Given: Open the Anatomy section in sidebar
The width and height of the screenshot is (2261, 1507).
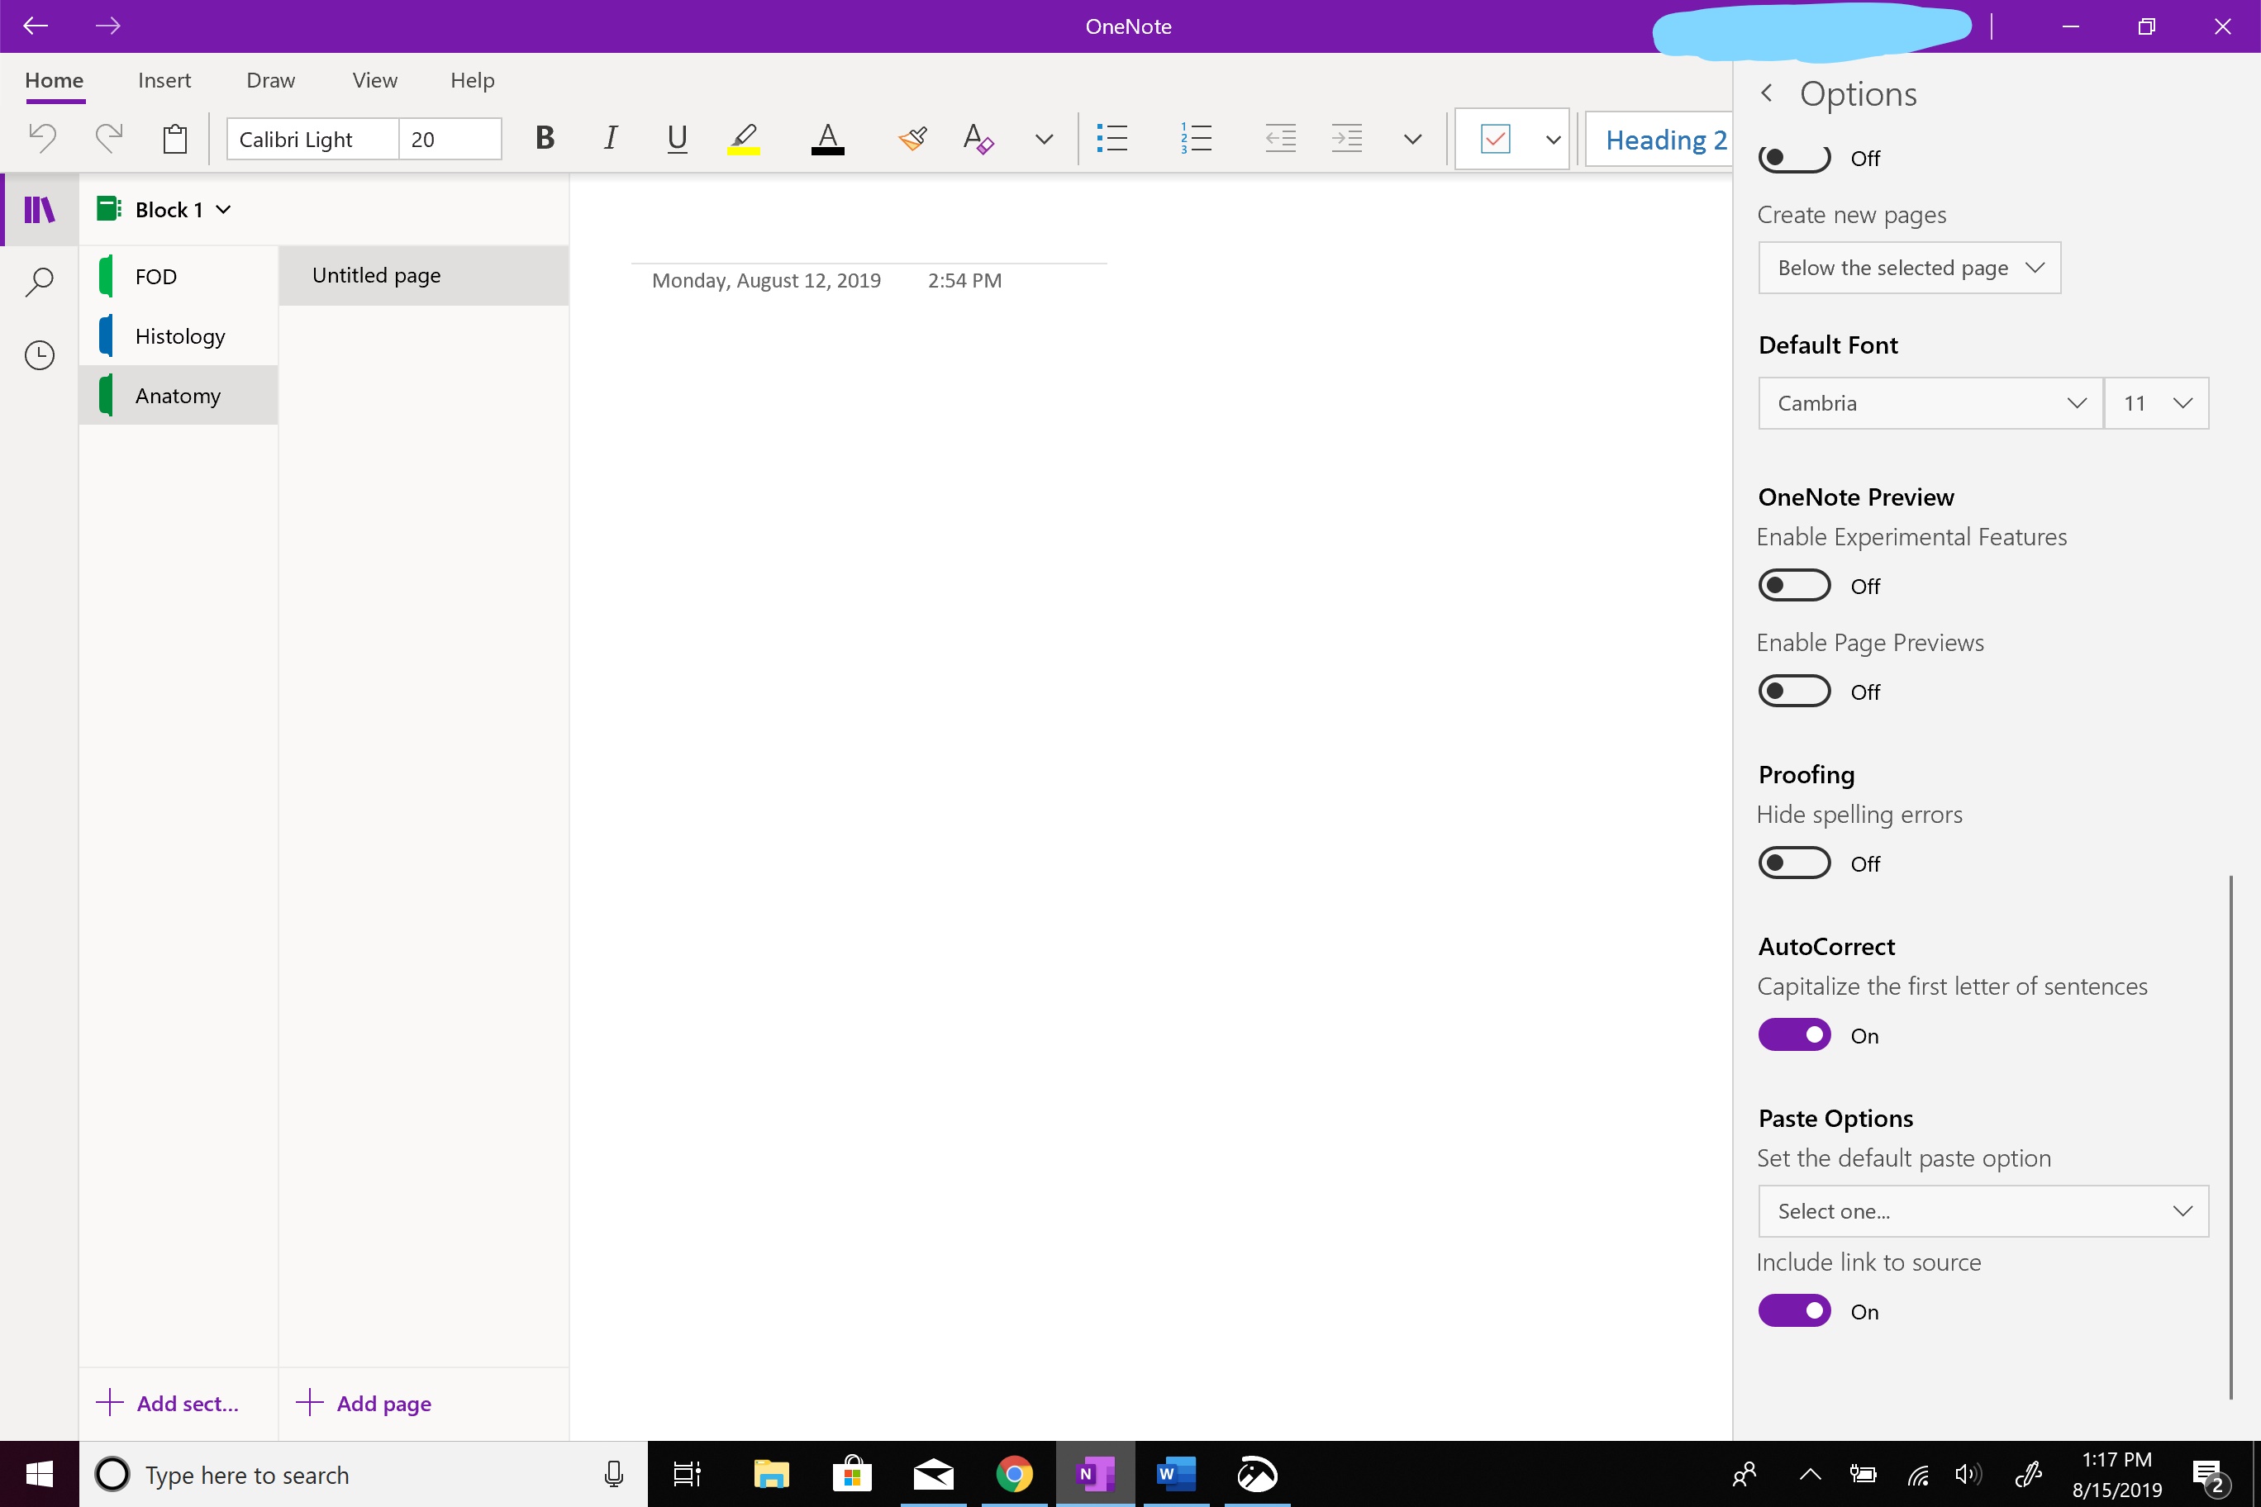Looking at the screenshot, I should click(x=178, y=393).
